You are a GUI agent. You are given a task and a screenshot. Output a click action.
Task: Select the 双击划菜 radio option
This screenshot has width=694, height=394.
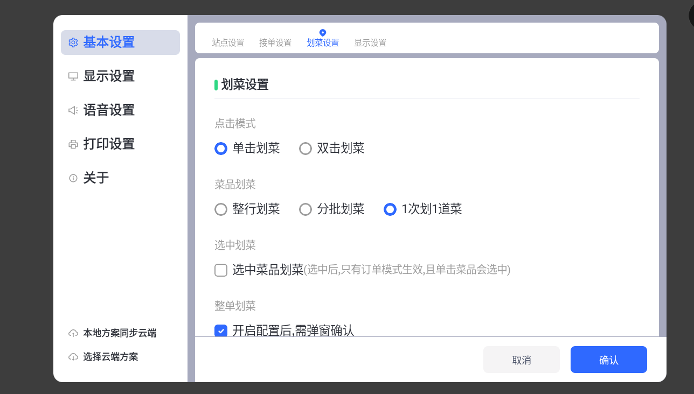pyautogui.click(x=306, y=149)
